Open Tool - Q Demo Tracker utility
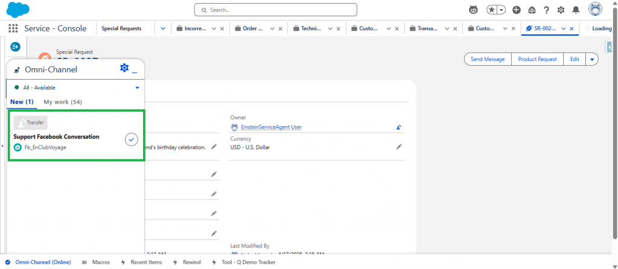This screenshot has width=618, height=269. coord(244,262)
